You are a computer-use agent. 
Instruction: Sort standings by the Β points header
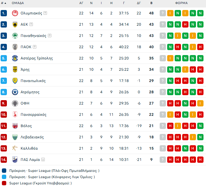point(152,3)
